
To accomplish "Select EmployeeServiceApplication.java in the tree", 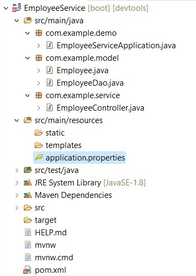I will pos(116,46).
